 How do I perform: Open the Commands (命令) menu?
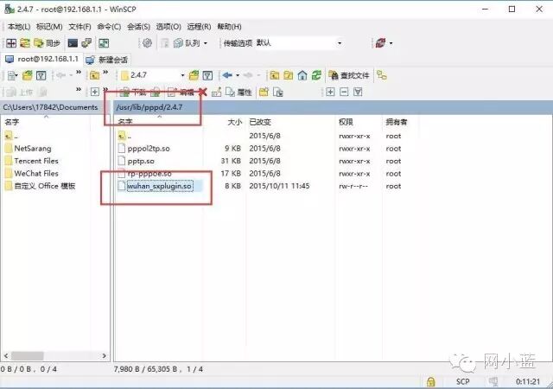[109, 27]
